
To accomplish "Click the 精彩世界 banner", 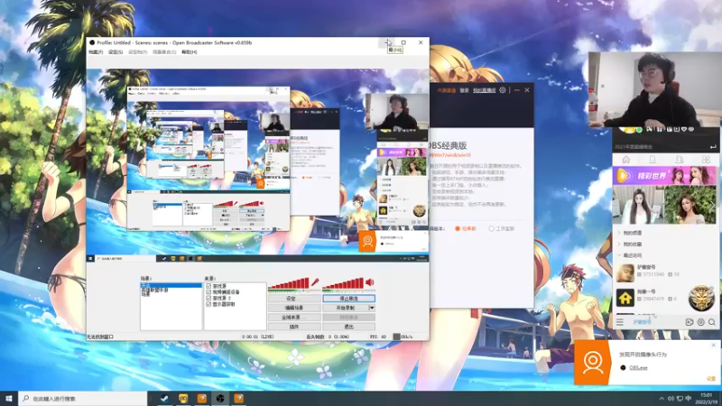I will pos(664,175).
